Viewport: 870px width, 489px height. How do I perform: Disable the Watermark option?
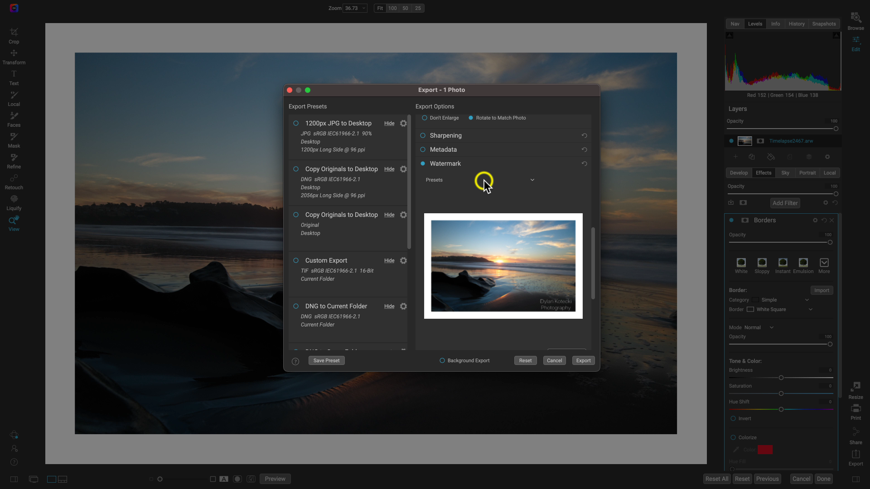[x=423, y=163]
